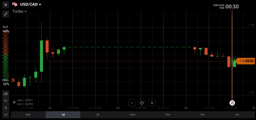Click the latest green candle at purchase line
The height and width of the screenshot is (120, 256).
(x=234, y=64)
